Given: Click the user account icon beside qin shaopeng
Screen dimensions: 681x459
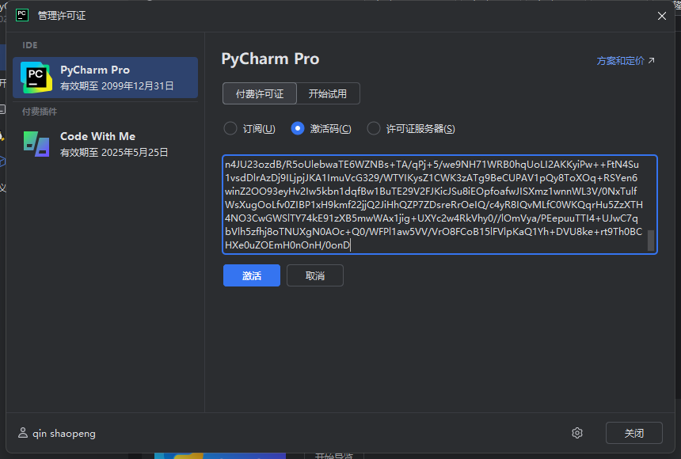Looking at the screenshot, I should 23,433.
